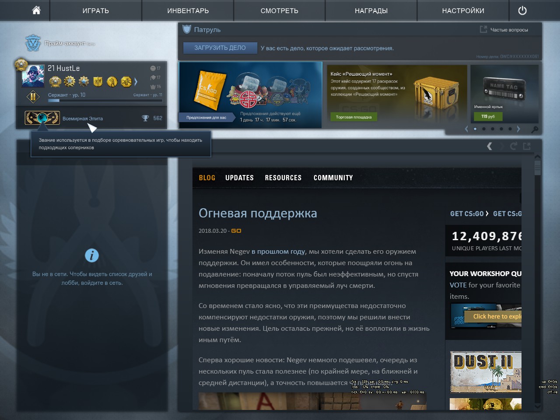The width and height of the screenshot is (560, 420).
Task: Click the leader commendations crown icon
Action: click(153, 87)
